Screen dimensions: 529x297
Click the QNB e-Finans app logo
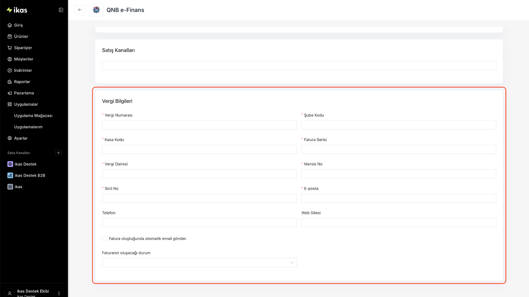(96, 10)
